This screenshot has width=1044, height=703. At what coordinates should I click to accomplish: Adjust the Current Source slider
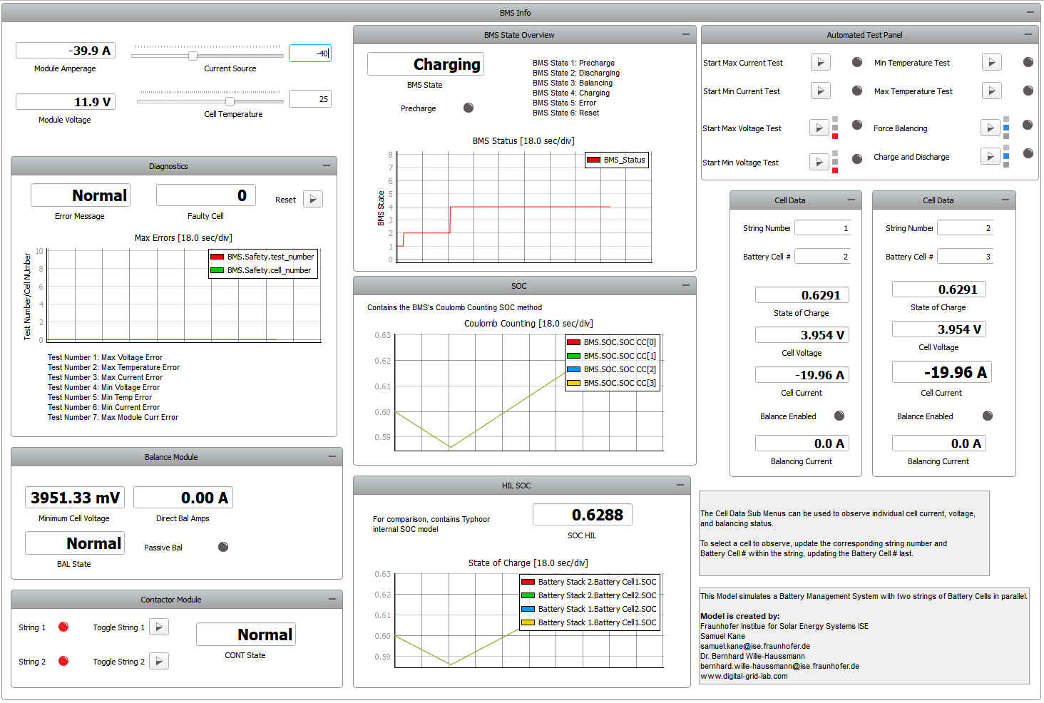pyautogui.click(x=193, y=56)
